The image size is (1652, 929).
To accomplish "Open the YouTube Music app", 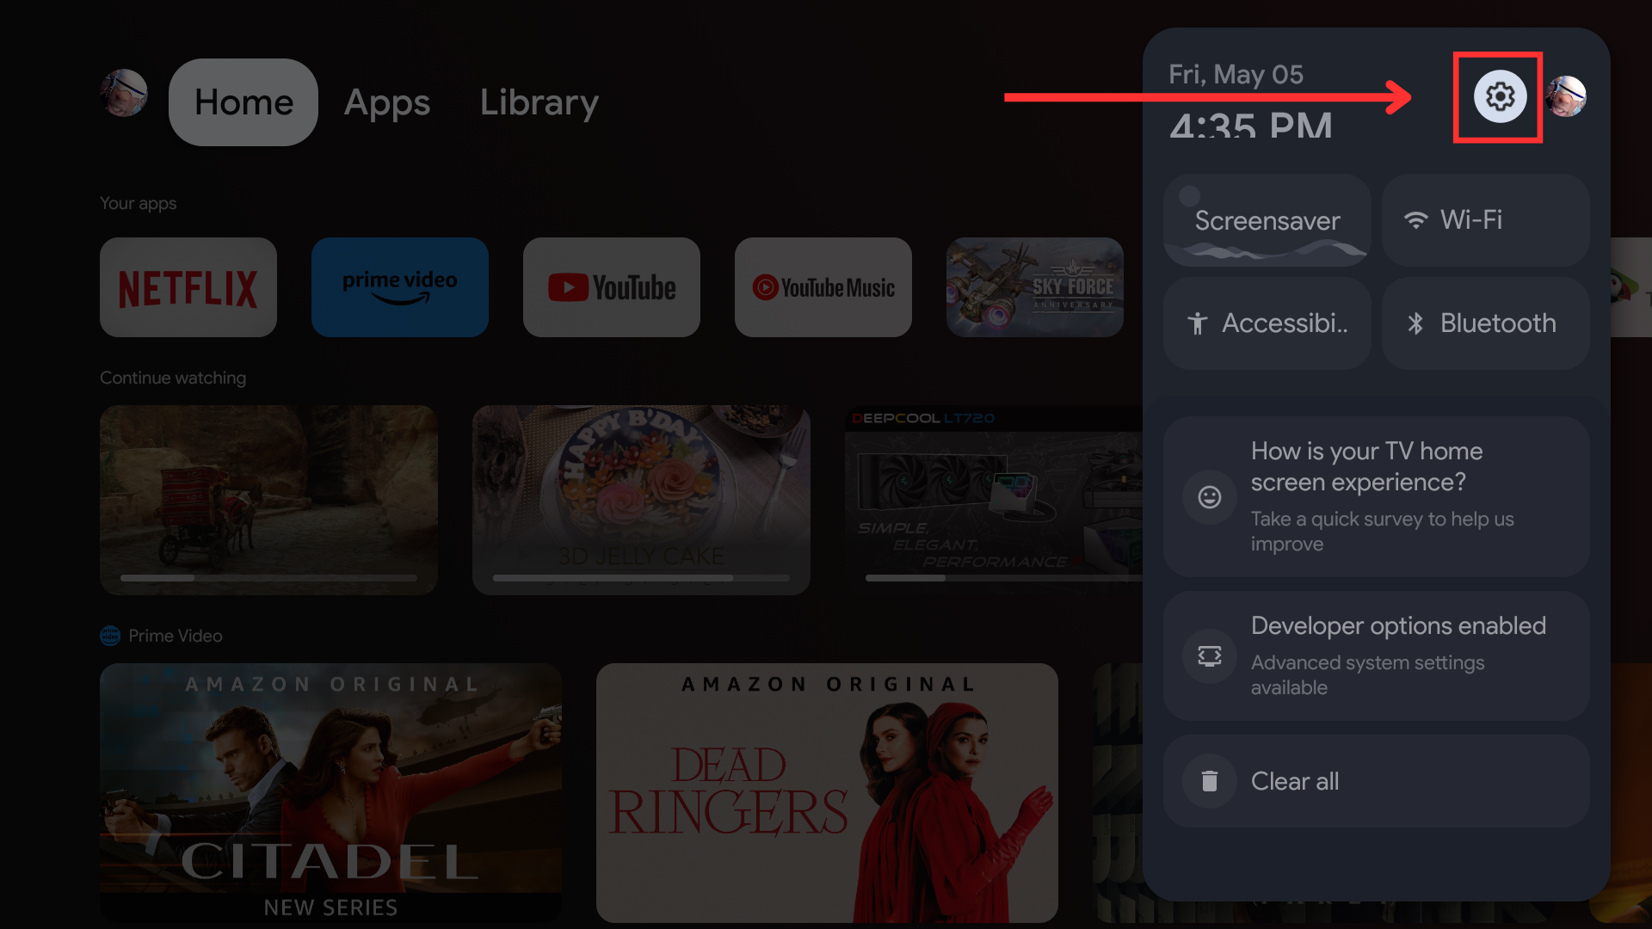I will (823, 287).
